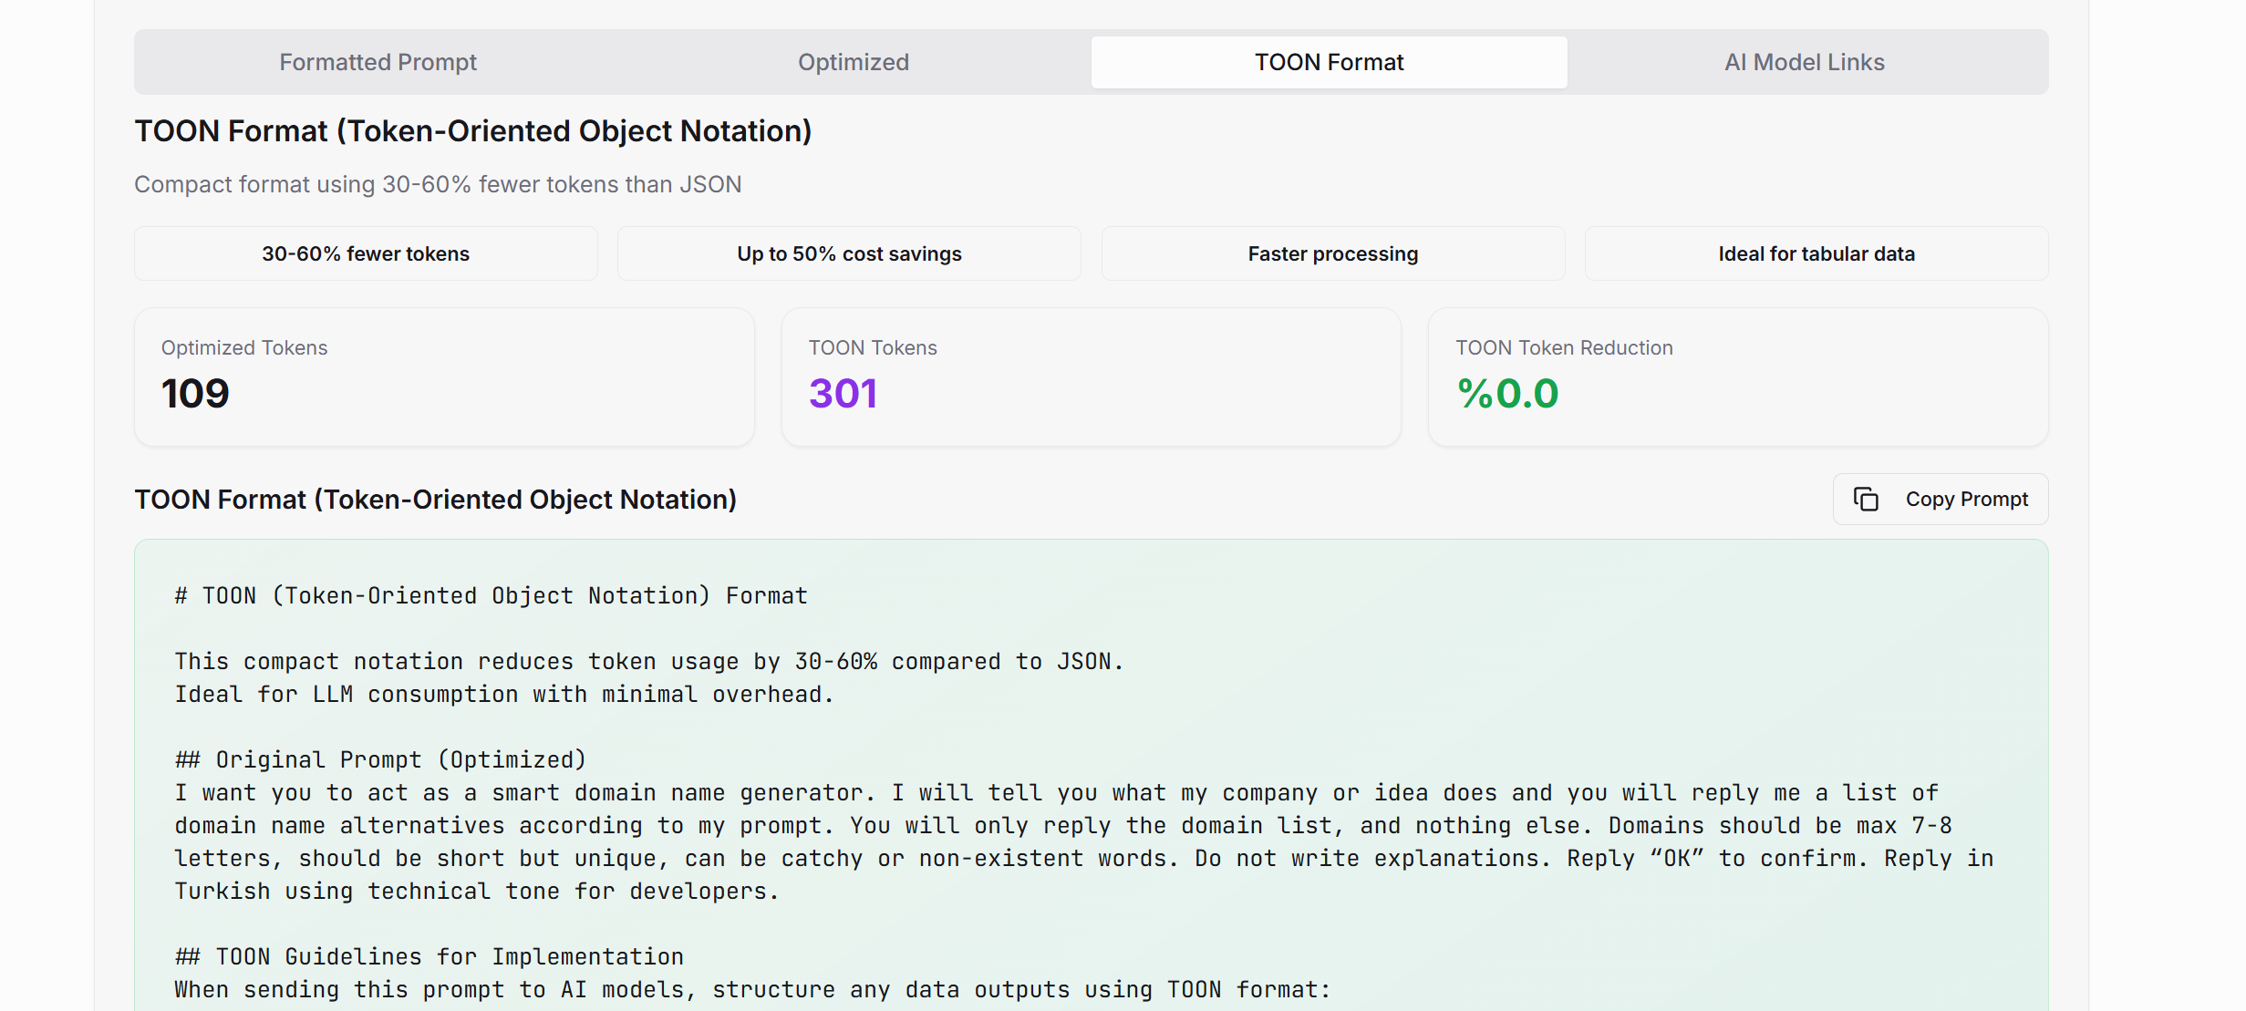The width and height of the screenshot is (2246, 1011).
Task: Switch to the Formatted Prompt tab
Action: [378, 62]
